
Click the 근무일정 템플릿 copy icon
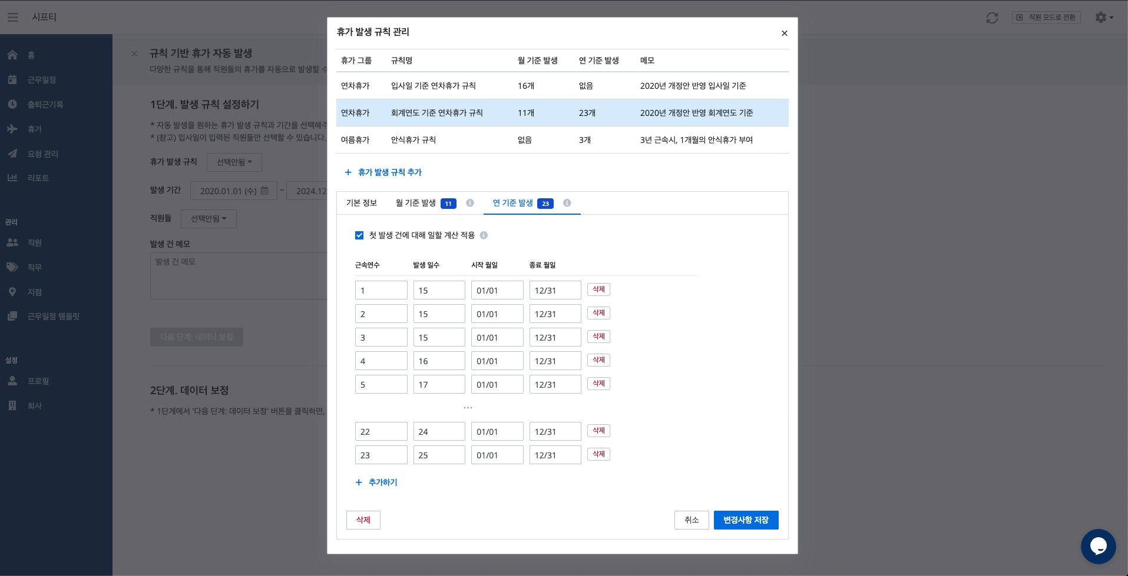click(12, 316)
